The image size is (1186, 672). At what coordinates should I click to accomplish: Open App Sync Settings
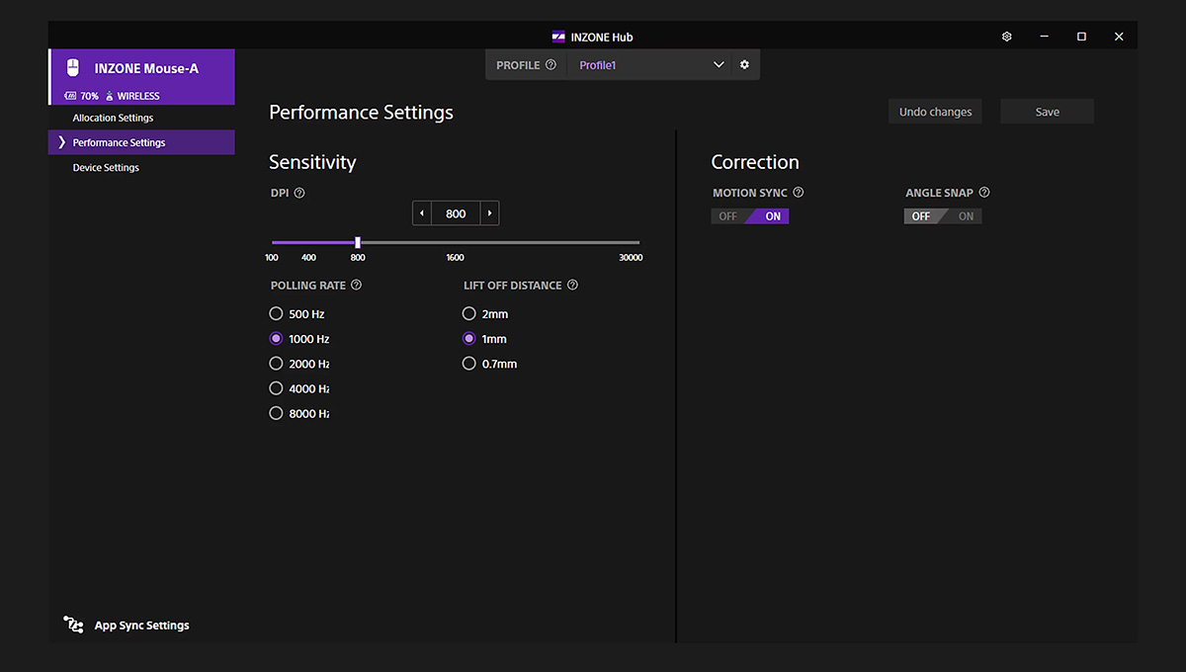(141, 626)
